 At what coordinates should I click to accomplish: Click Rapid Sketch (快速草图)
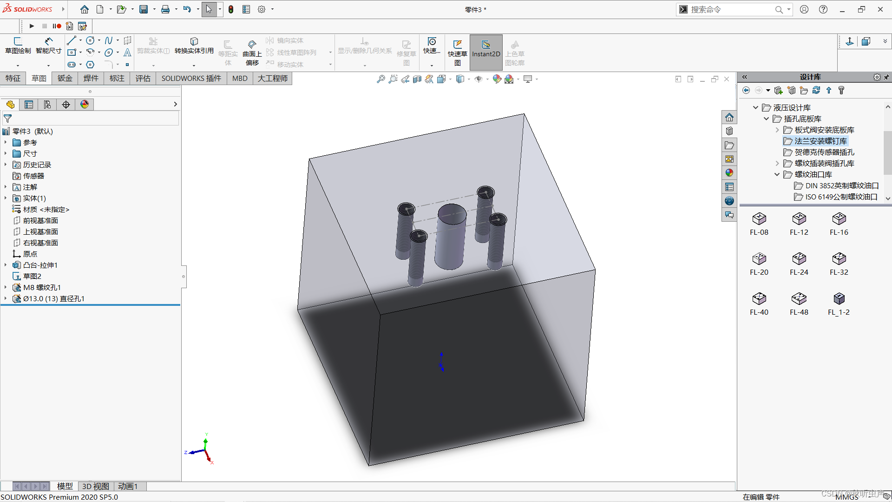click(458, 52)
